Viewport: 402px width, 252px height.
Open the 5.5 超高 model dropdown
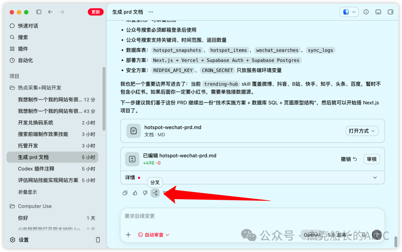340,235
